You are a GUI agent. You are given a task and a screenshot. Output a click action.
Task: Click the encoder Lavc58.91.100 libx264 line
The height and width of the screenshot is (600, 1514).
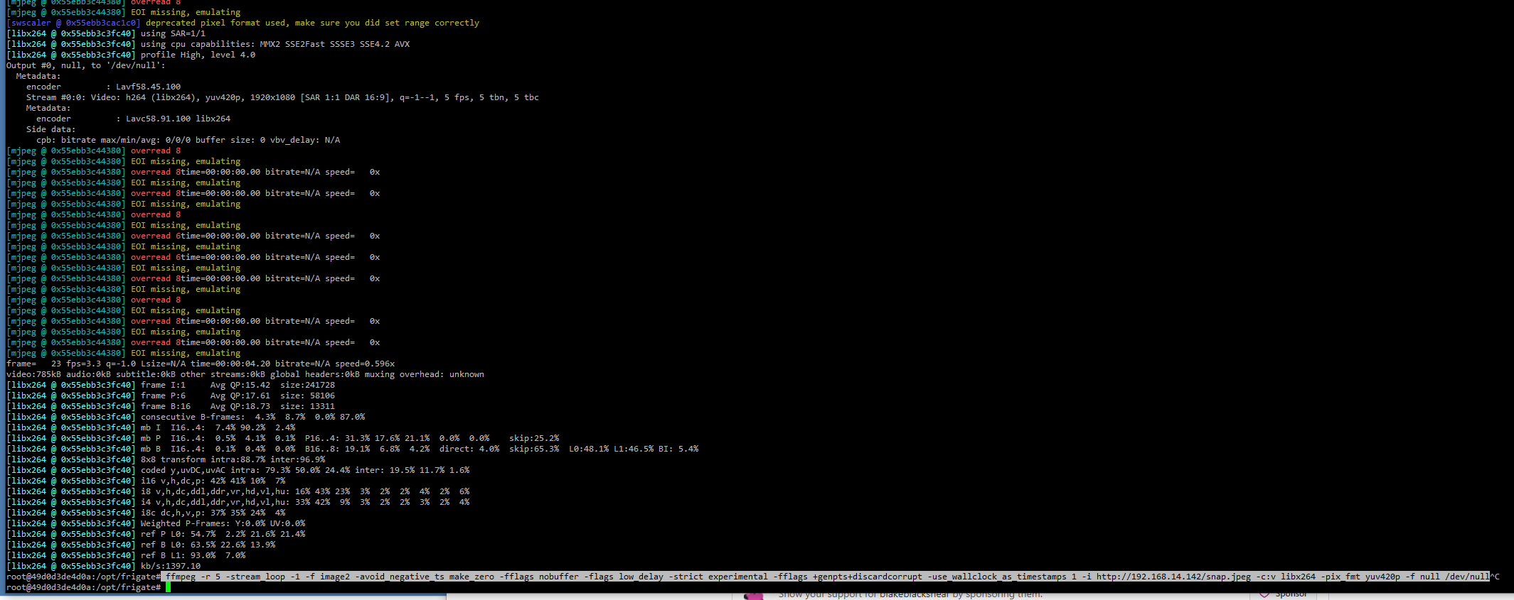coord(133,119)
